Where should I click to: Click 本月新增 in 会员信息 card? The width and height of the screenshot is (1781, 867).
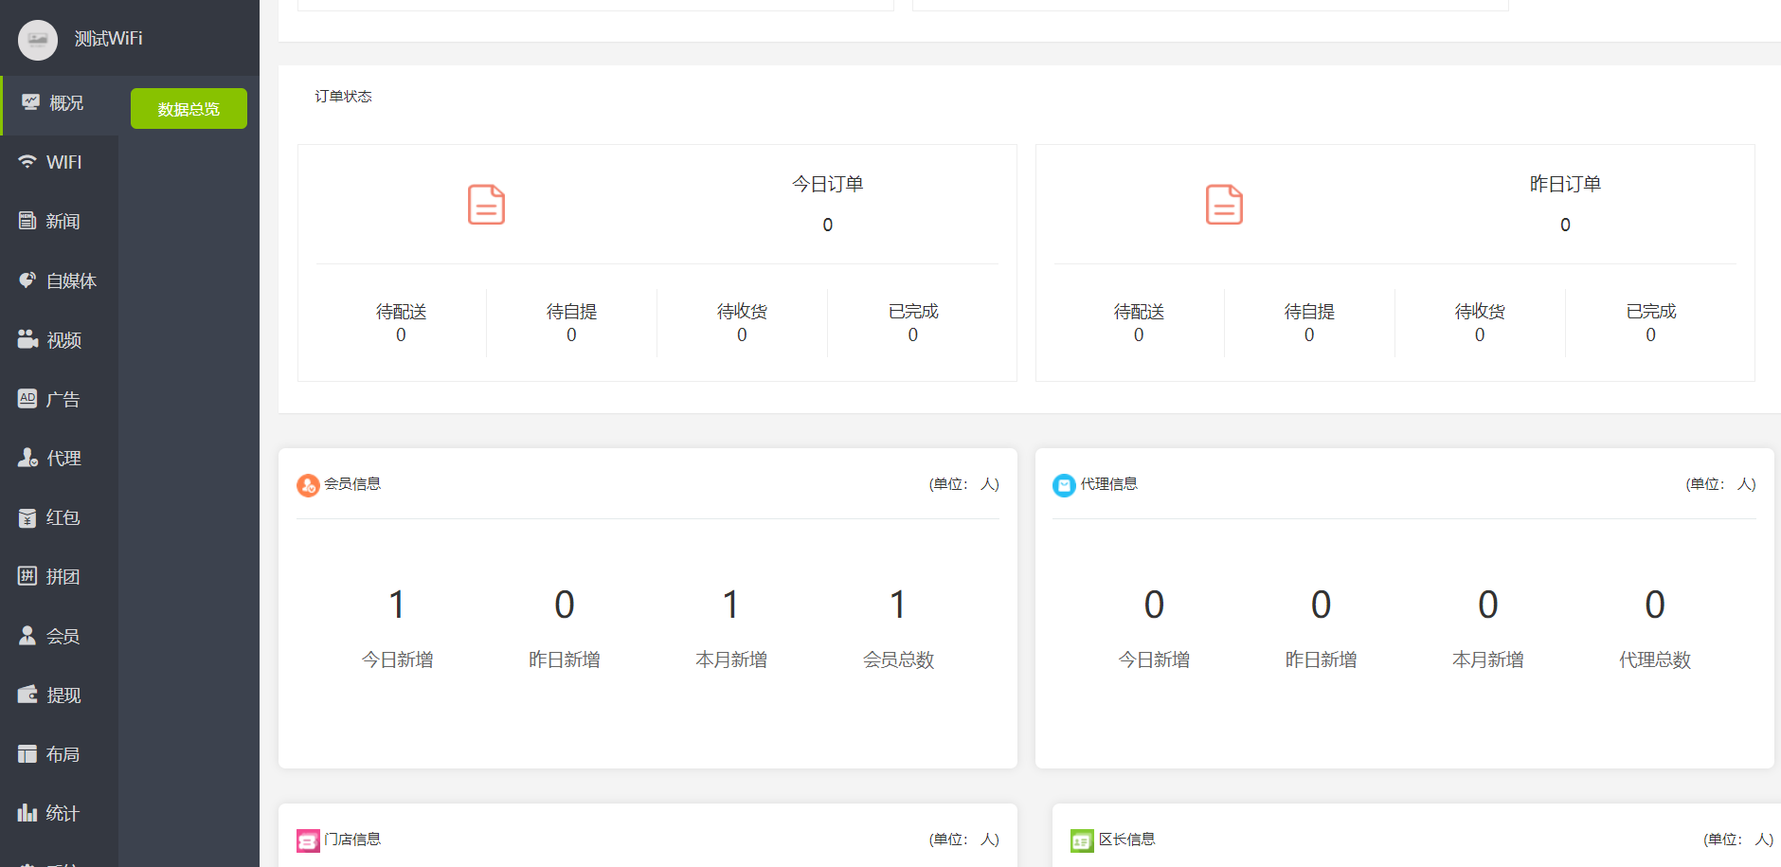730,659
